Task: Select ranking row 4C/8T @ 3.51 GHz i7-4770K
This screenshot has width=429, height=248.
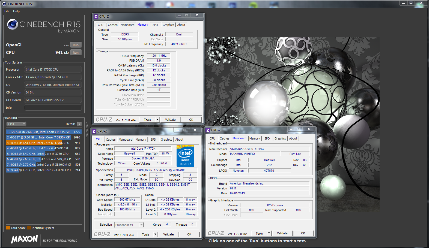Action: (44, 143)
